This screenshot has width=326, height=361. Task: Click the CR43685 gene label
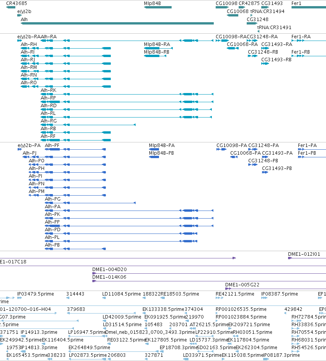(x=16, y=3)
